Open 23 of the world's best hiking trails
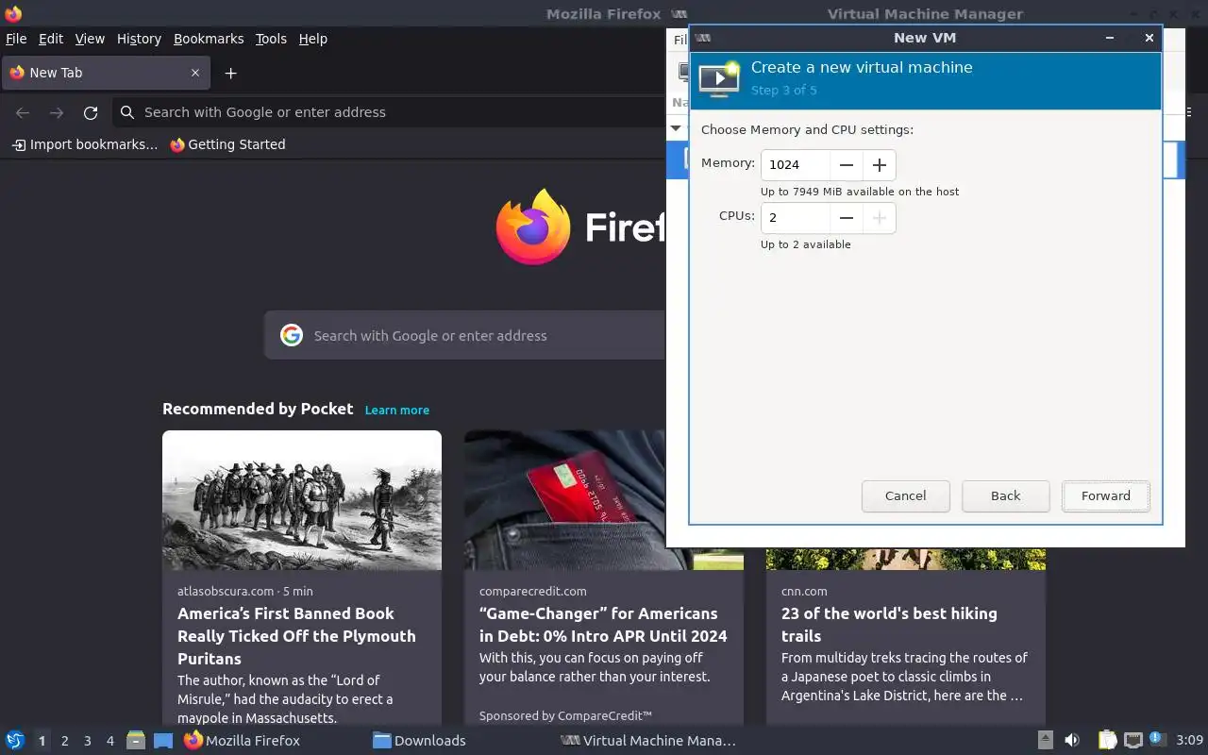Viewport: 1208px width, 755px height. pyautogui.click(x=889, y=625)
